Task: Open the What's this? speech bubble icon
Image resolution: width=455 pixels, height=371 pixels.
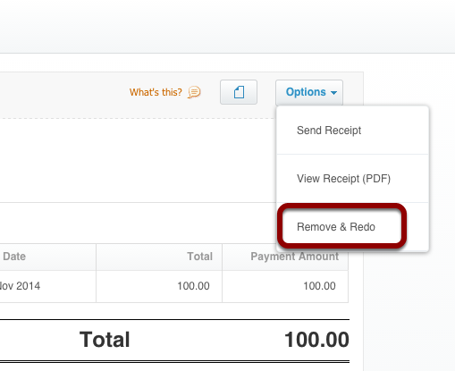Action: click(194, 92)
